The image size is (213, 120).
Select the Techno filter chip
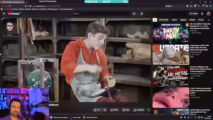click(x=174, y=20)
